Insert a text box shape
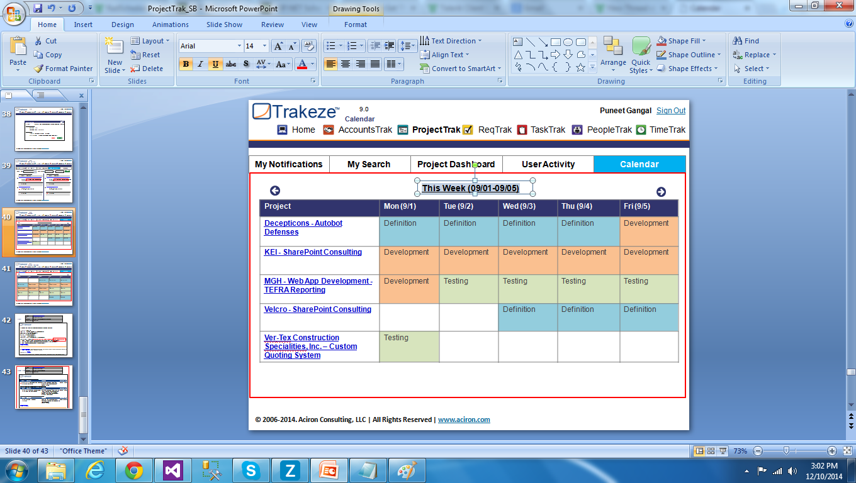This screenshot has height=483, width=856. coord(518,42)
